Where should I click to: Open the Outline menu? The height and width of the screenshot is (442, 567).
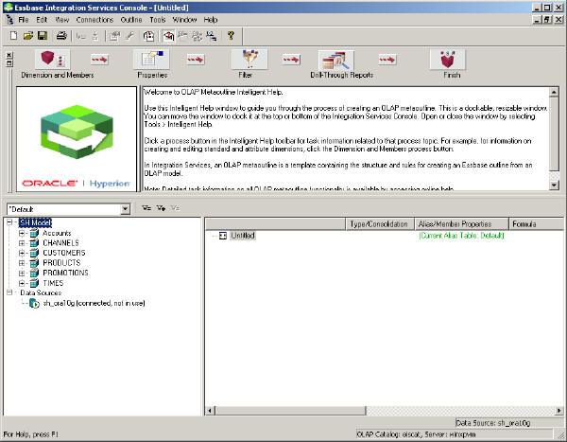[131, 20]
